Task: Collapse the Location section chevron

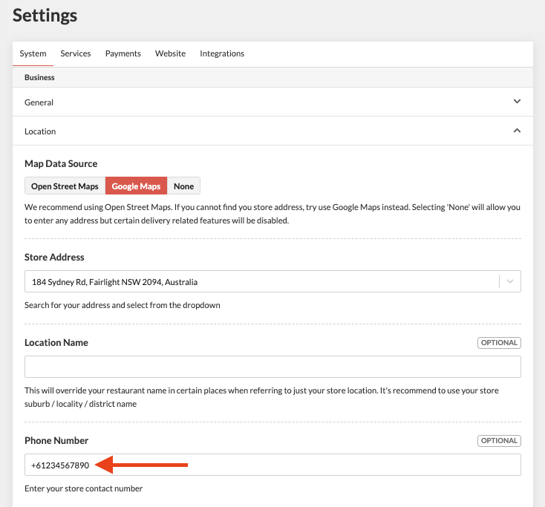Action: point(517,131)
